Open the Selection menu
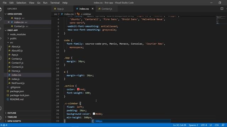This screenshot has height=127, width=227. pyautogui.click(x=21, y=3)
